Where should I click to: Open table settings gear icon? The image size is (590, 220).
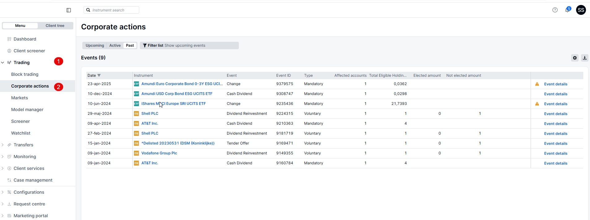click(x=575, y=58)
